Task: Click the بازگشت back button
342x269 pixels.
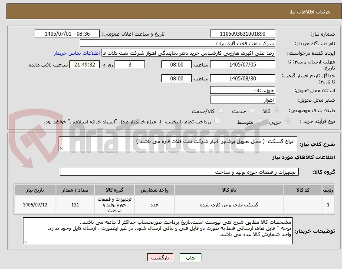Action: (160, 257)
